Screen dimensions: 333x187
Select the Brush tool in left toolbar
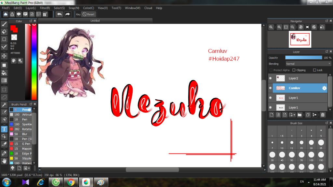pyautogui.click(x=4, y=24)
